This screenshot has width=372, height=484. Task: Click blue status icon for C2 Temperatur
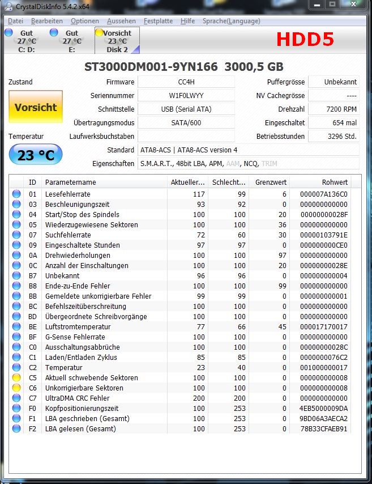pos(16,367)
